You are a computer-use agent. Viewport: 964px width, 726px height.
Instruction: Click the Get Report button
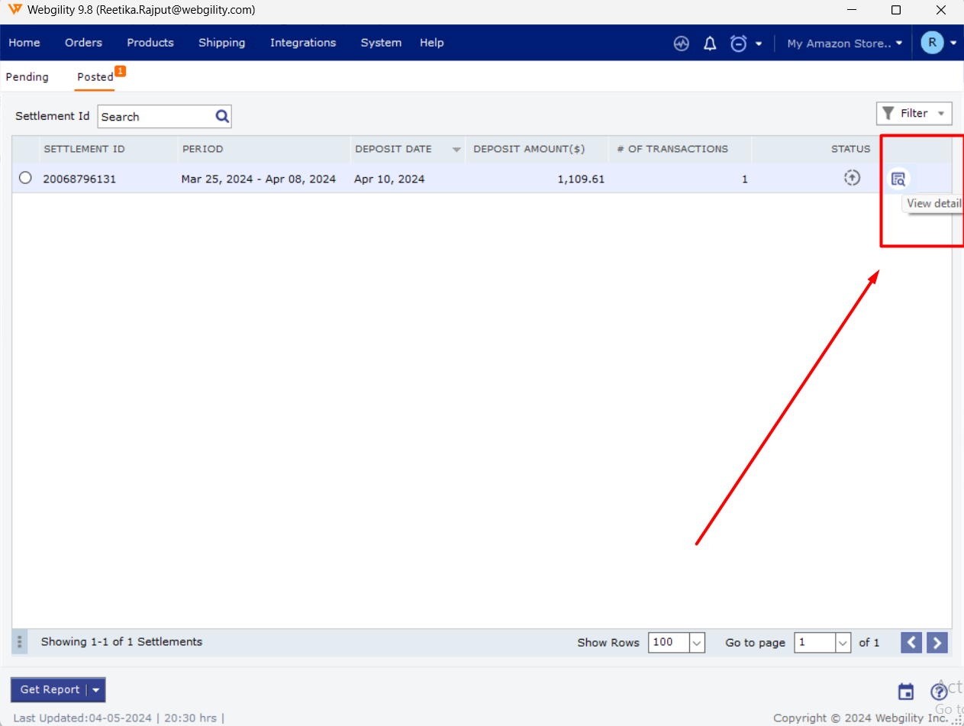click(50, 689)
